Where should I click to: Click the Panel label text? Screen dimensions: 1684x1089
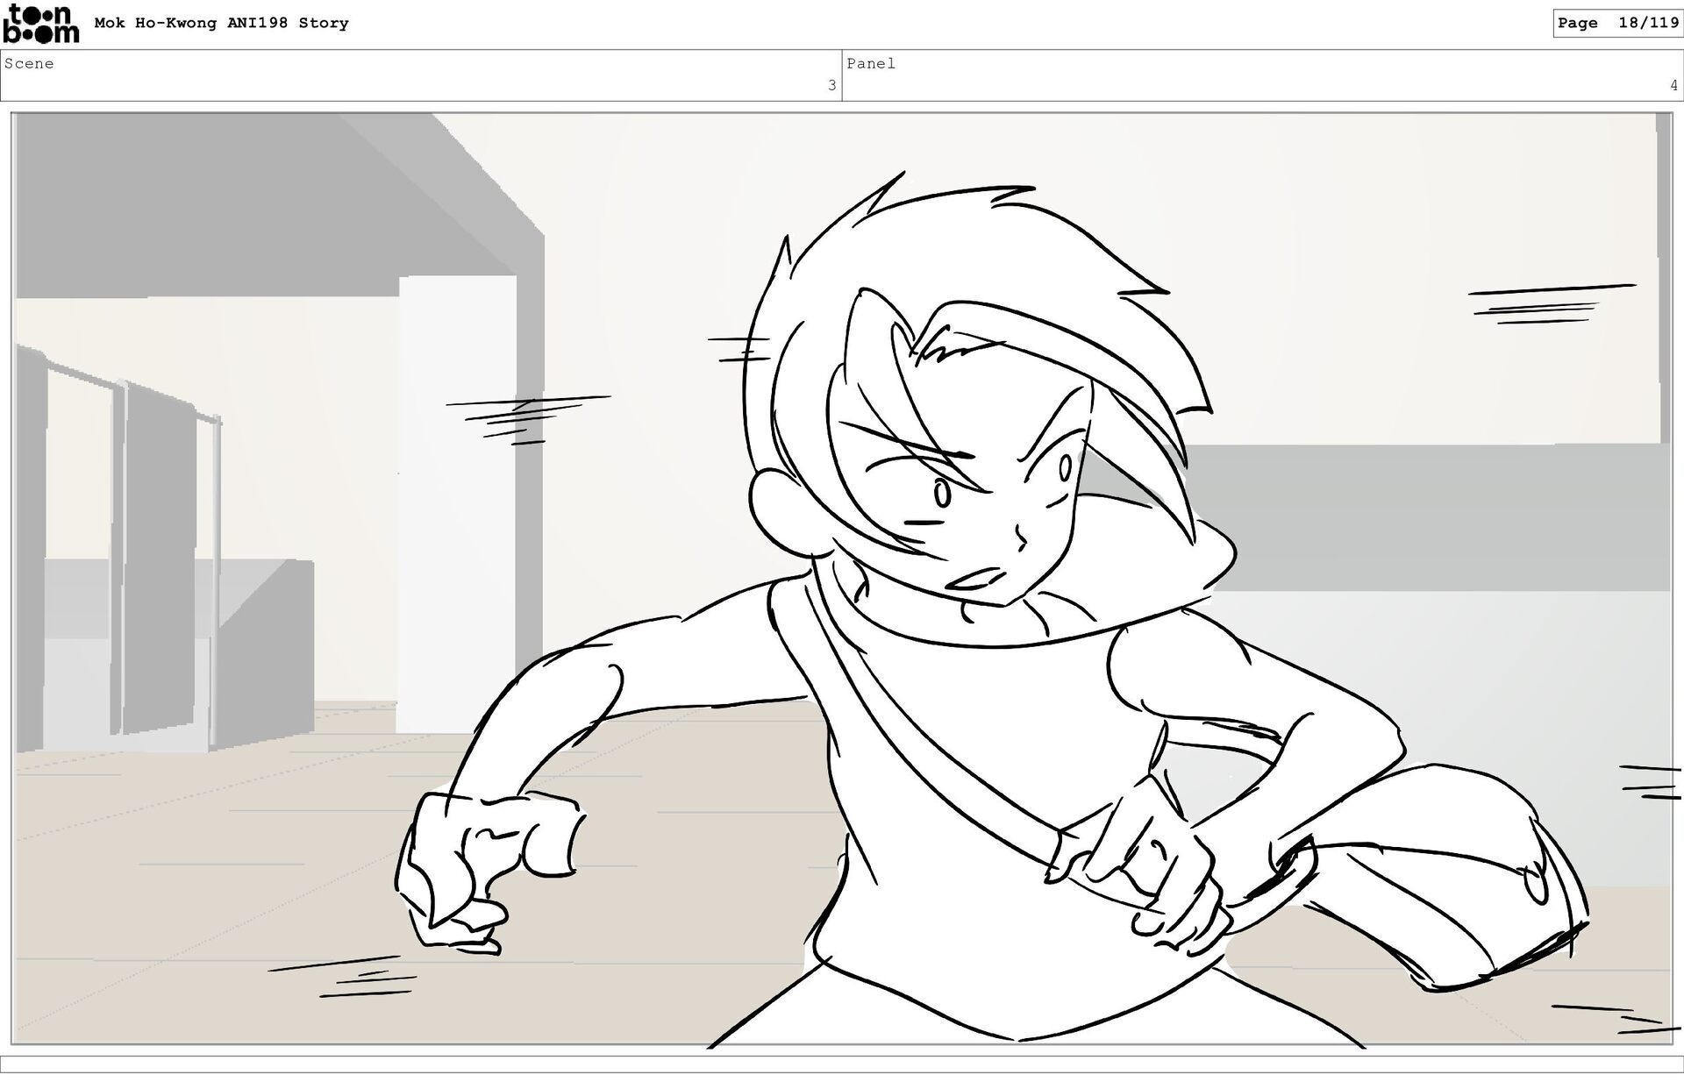click(x=870, y=64)
